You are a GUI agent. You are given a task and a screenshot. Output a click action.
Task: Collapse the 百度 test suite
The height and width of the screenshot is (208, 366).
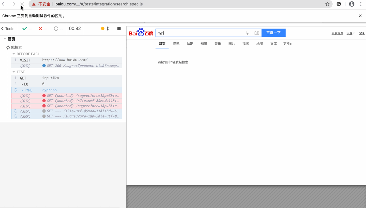[5, 39]
